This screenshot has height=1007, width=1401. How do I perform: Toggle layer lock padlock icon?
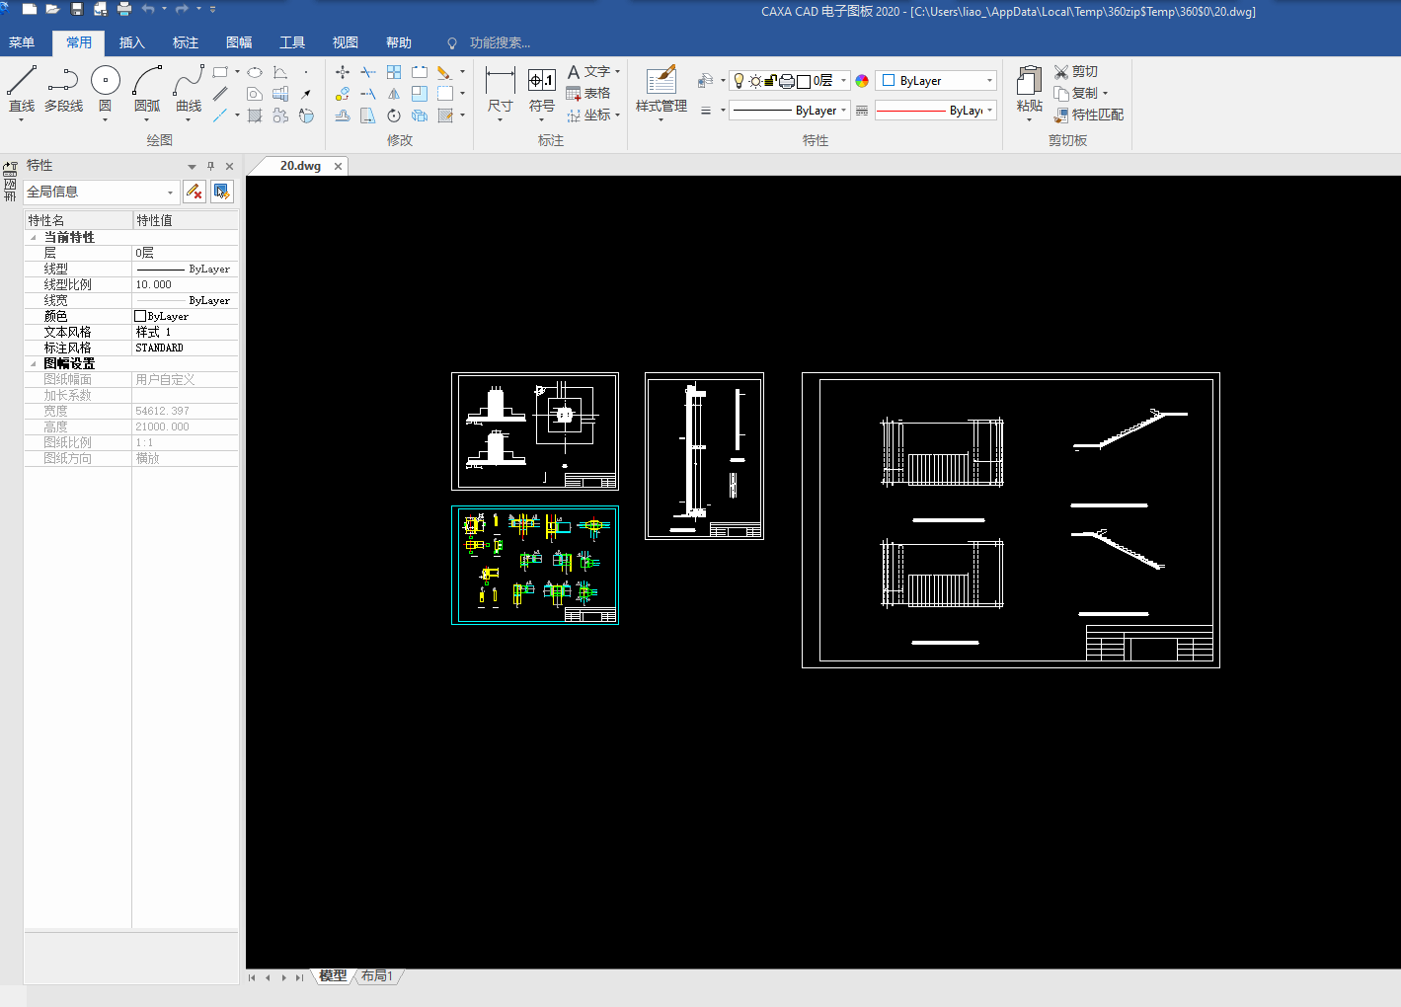[772, 81]
